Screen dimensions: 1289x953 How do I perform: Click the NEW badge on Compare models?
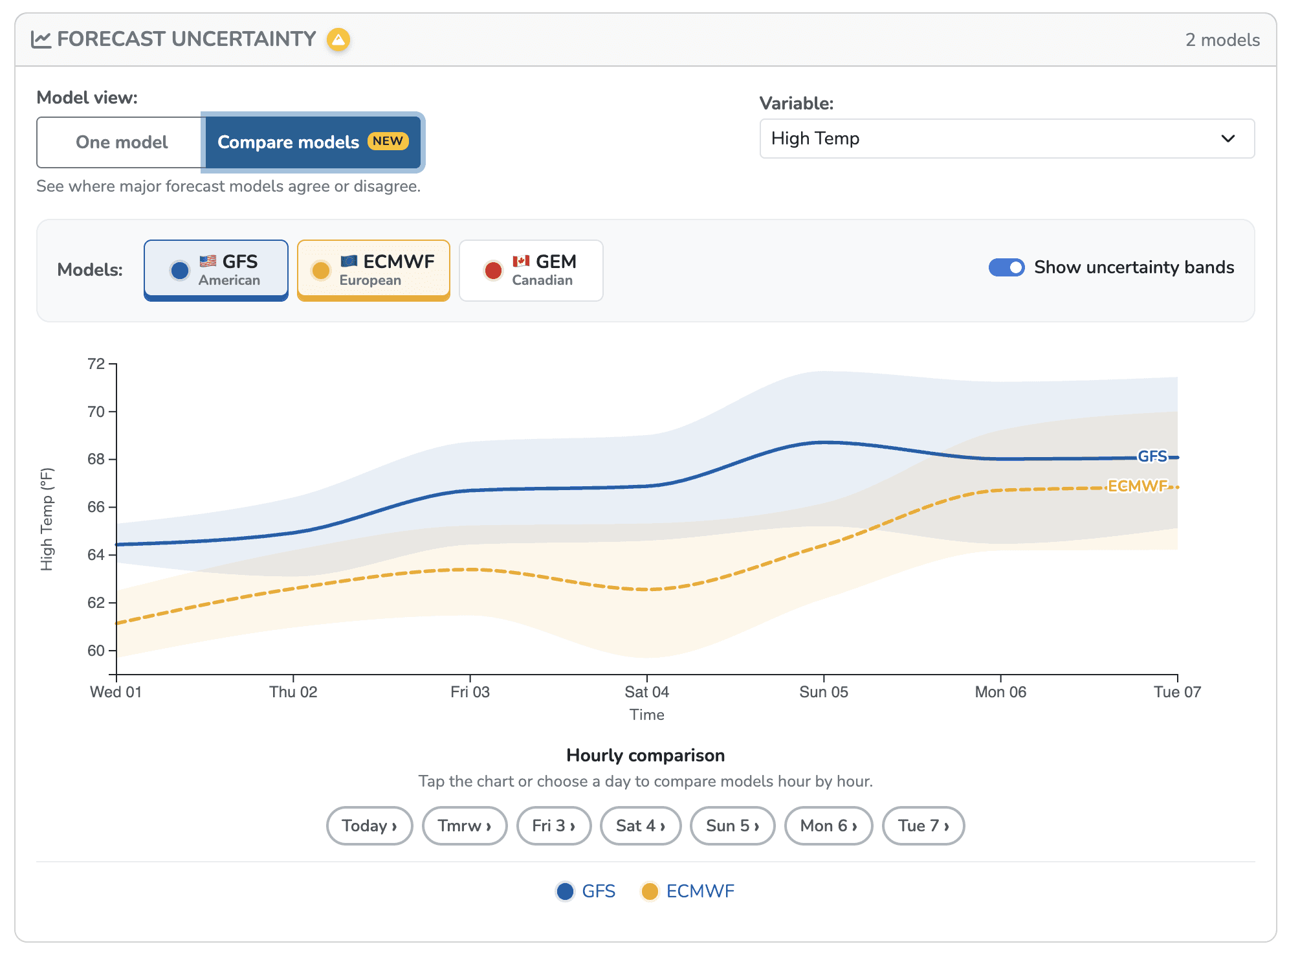[x=388, y=141]
